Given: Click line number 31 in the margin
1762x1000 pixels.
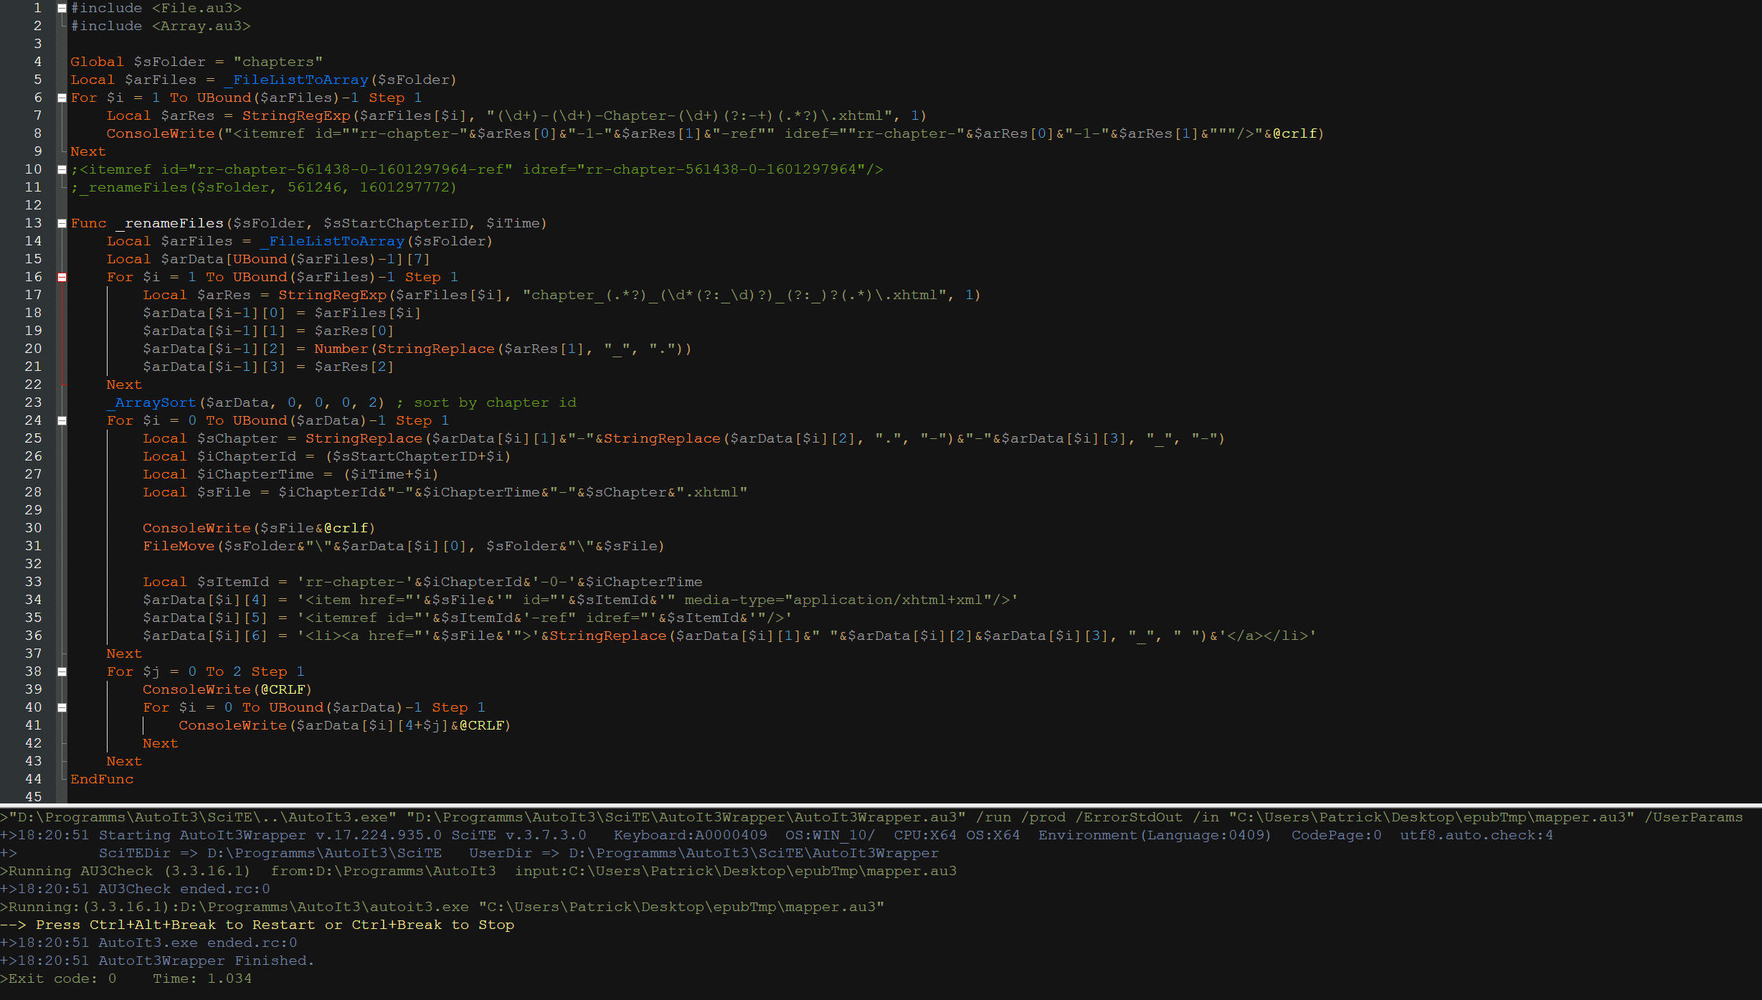Looking at the screenshot, I should pos(33,546).
